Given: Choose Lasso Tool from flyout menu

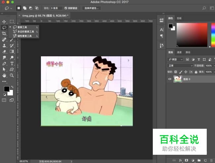Looking at the screenshot, I should 24,27.
